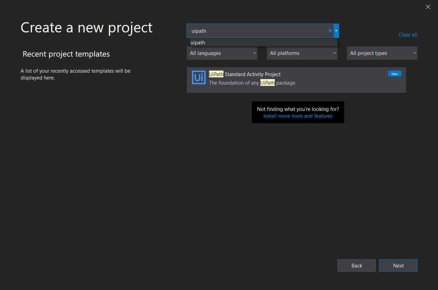This screenshot has width=438, height=290.
Task: Click the Back button
Action: [357, 265]
